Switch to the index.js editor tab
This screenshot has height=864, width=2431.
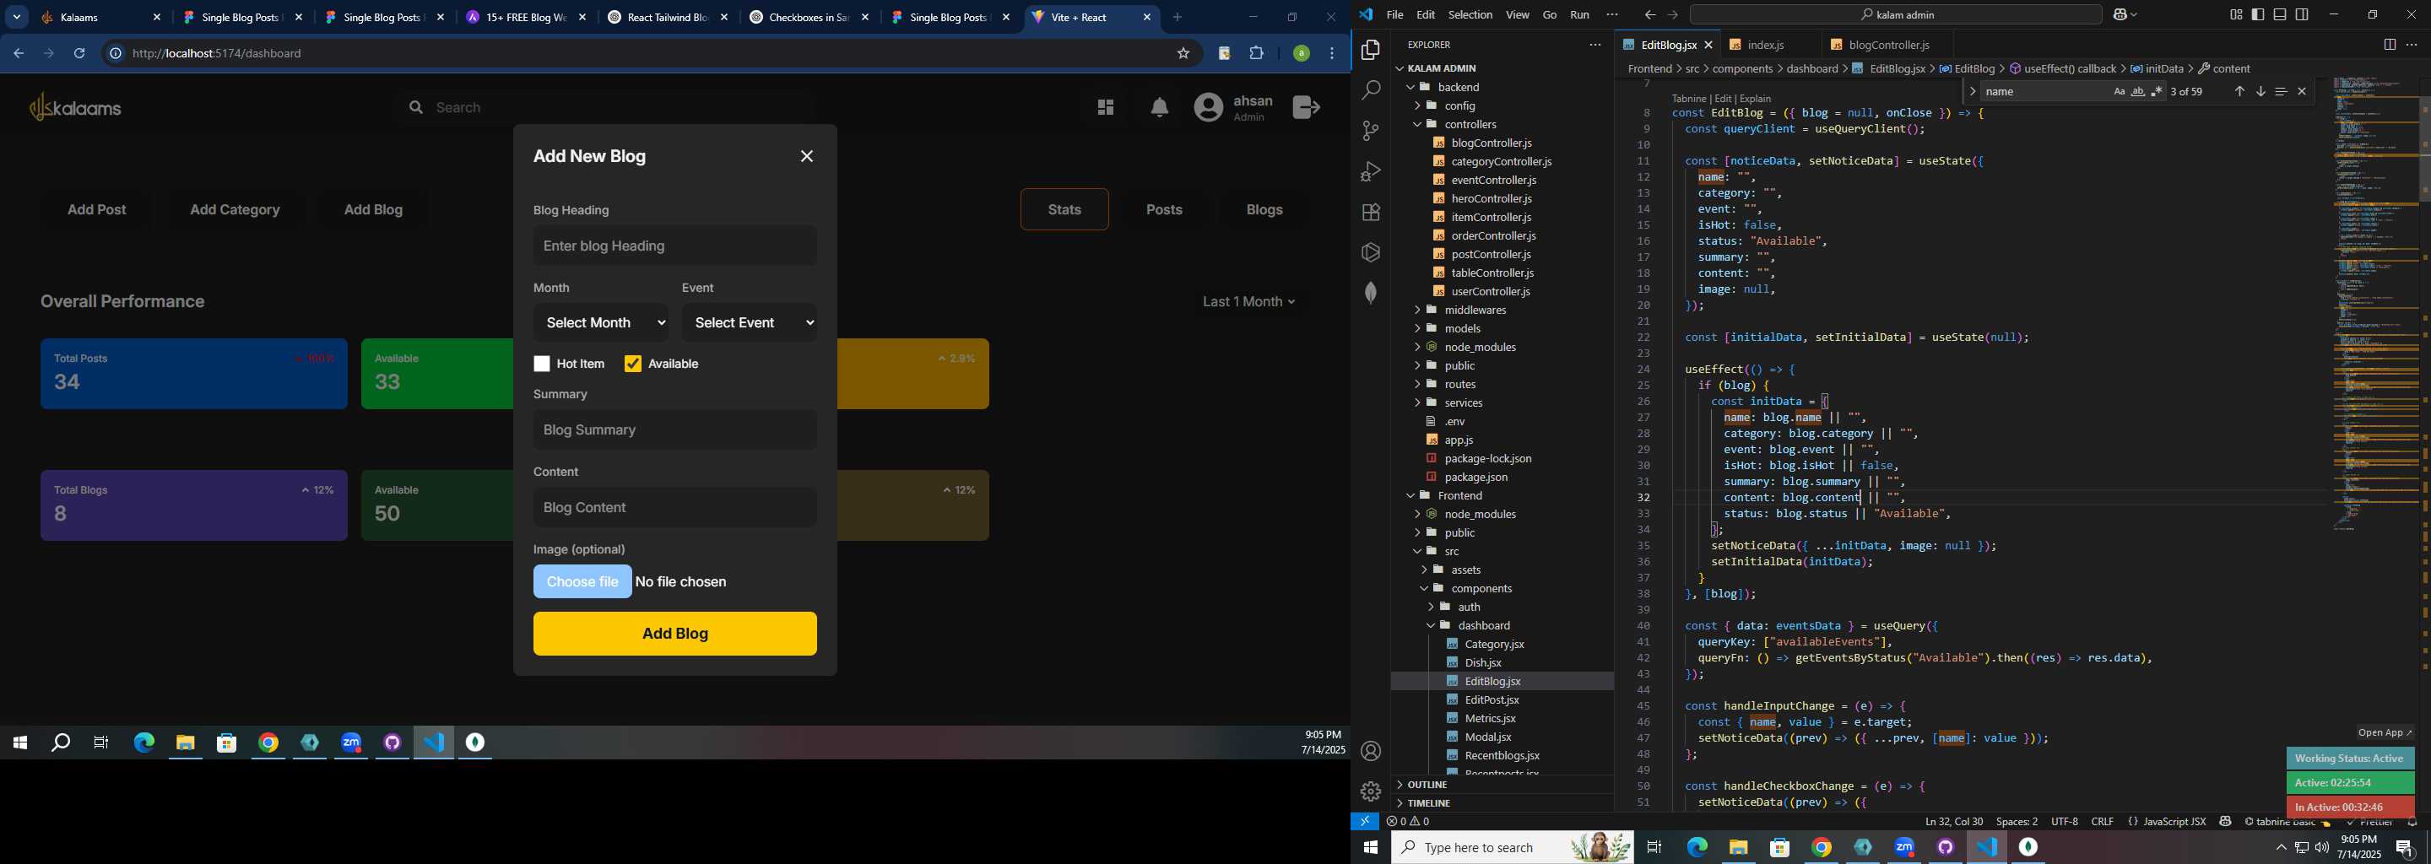(x=1766, y=46)
